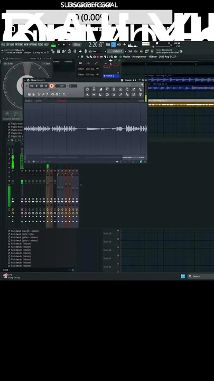This screenshot has height=381, width=214.
Task: Click the browser search magnifier icon
Action: coord(73,270)
